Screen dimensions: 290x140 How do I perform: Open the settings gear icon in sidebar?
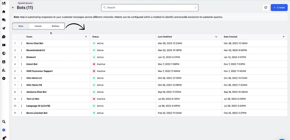click(4, 130)
